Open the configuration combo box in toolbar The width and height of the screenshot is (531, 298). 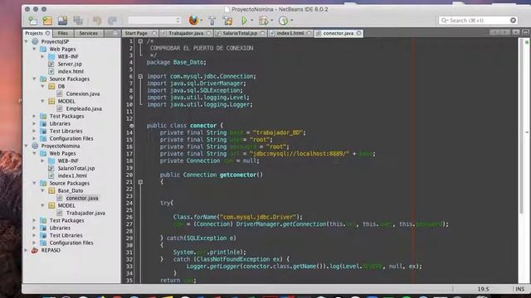(155, 20)
